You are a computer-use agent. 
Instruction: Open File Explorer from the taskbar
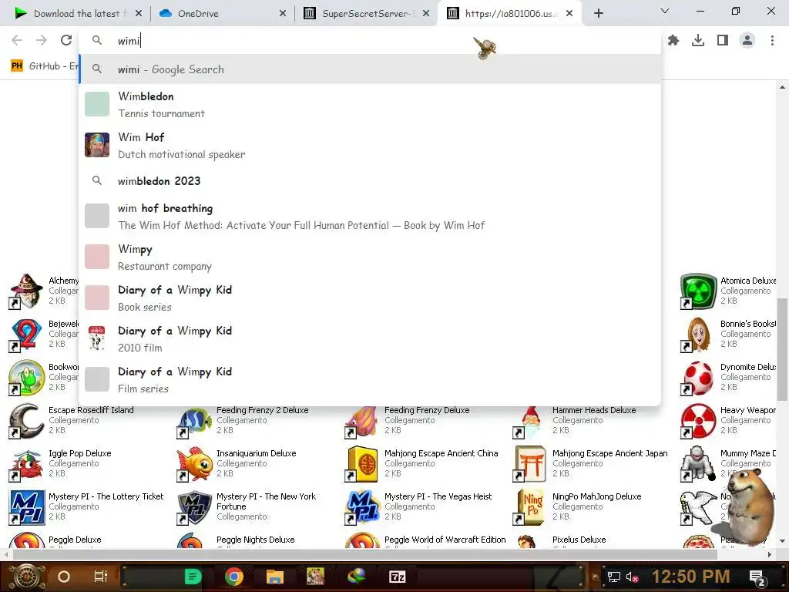(x=275, y=577)
